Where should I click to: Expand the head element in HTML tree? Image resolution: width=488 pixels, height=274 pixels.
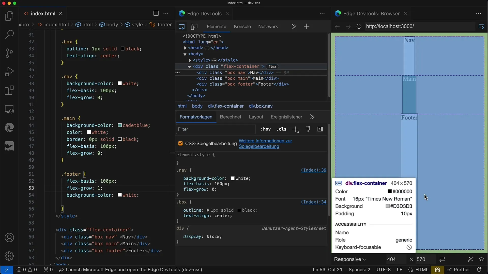[185, 48]
